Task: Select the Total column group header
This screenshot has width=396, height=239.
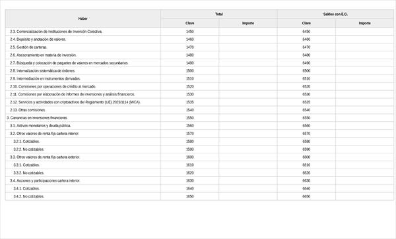Action: click(x=219, y=14)
